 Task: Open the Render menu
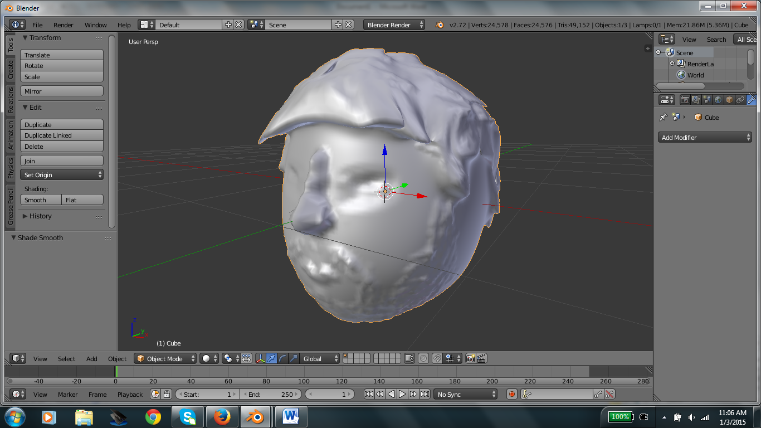click(63, 25)
